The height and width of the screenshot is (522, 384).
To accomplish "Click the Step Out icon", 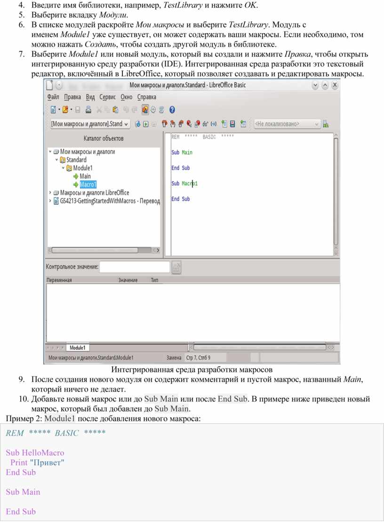I will 181,124.
